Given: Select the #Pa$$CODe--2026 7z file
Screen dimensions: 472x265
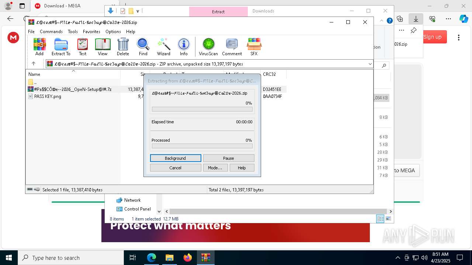Looking at the screenshot, I should point(73,89).
